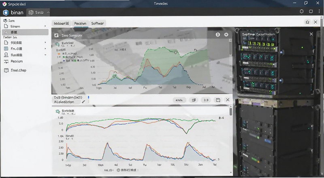This screenshot has height=178, width=324.
Task: Open the Serib dropdown in the header
Action: (39, 13)
